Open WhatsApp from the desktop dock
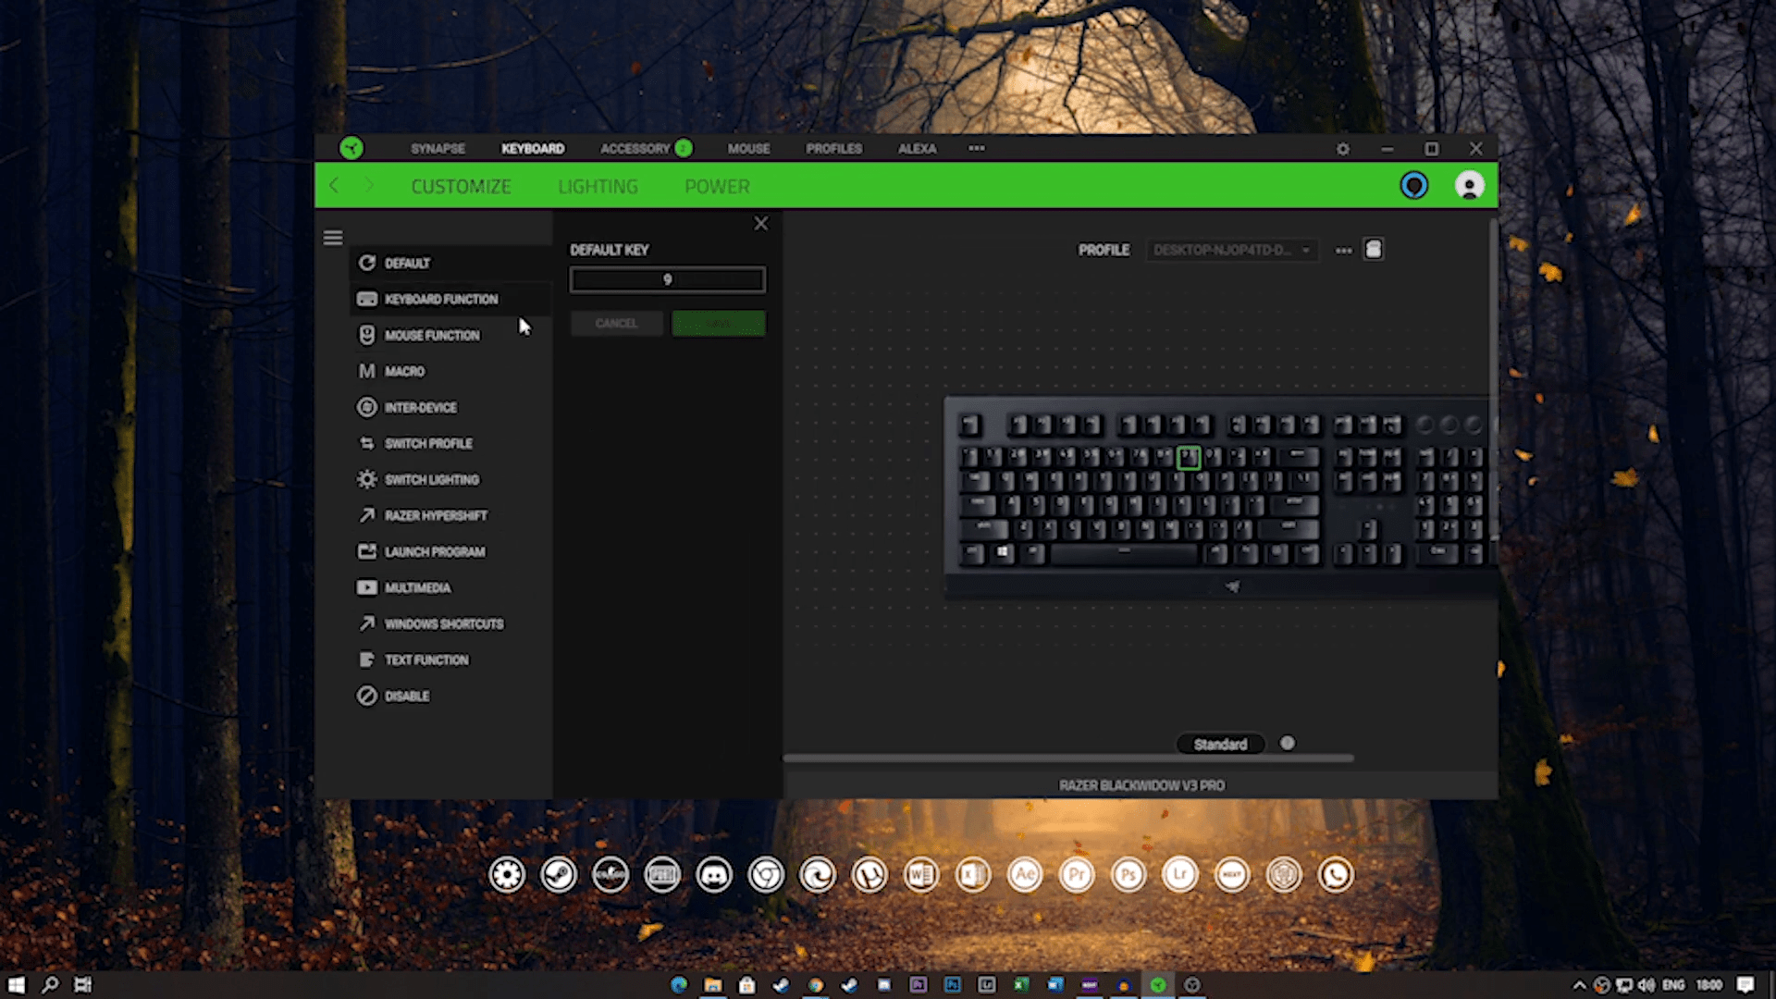The image size is (1776, 999). [x=1336, y=874]
